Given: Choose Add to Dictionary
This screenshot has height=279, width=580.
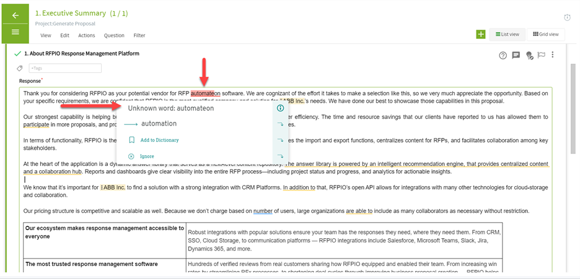Looking at the screenshot, I should (159, 140).
